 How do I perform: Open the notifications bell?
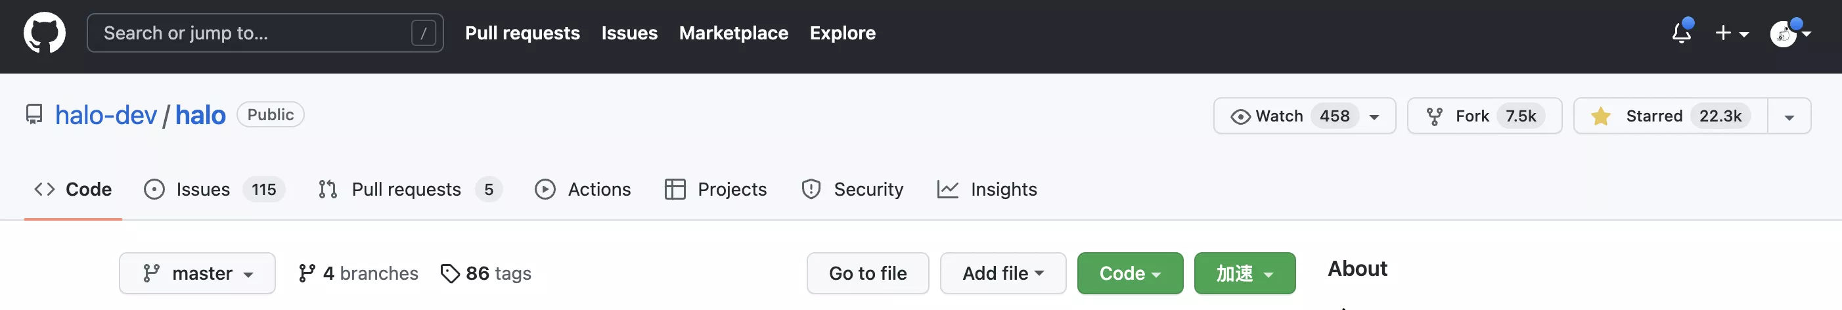1681,33
